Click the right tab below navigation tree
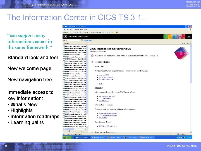Screen dimensions: 201x151 (82, 131)
